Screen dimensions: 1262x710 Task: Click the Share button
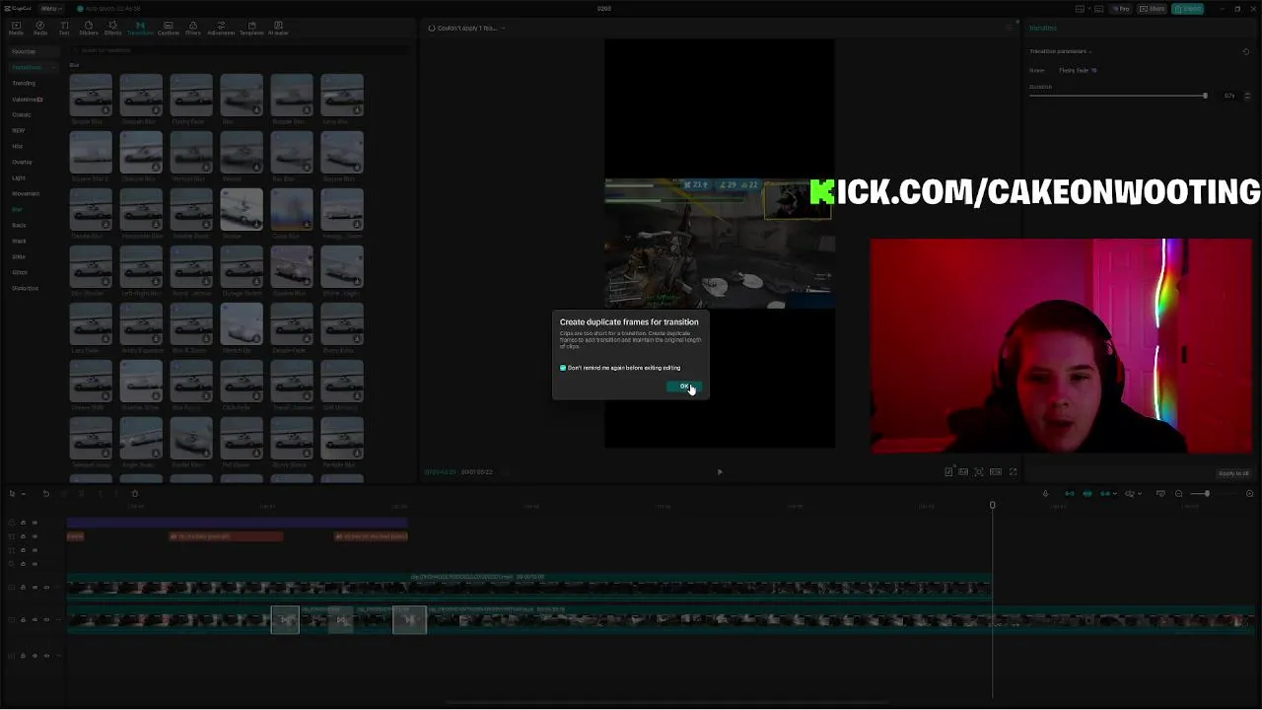1152,9
